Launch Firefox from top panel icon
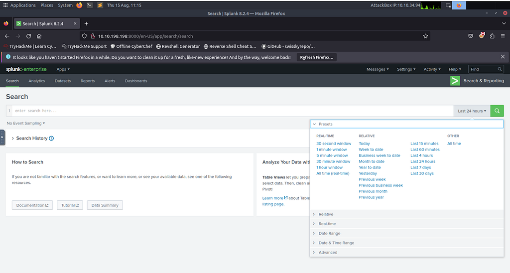510x273 pixels. pos(79,5)
